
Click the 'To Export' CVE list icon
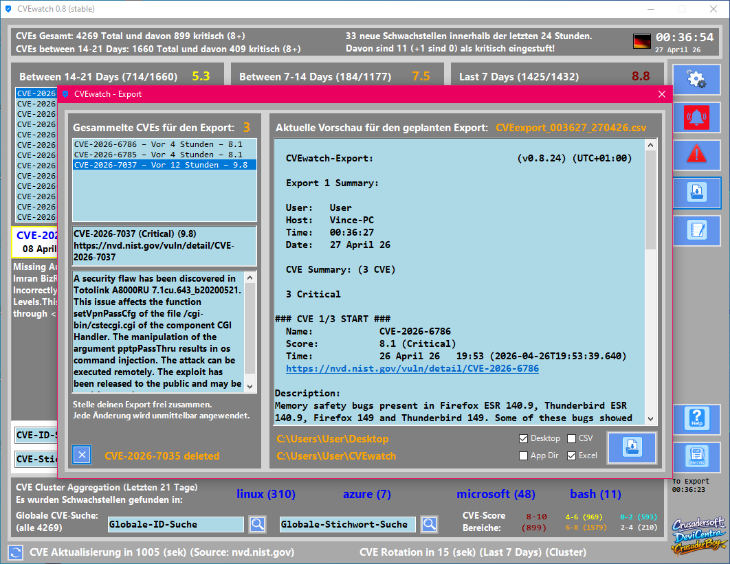696,456
